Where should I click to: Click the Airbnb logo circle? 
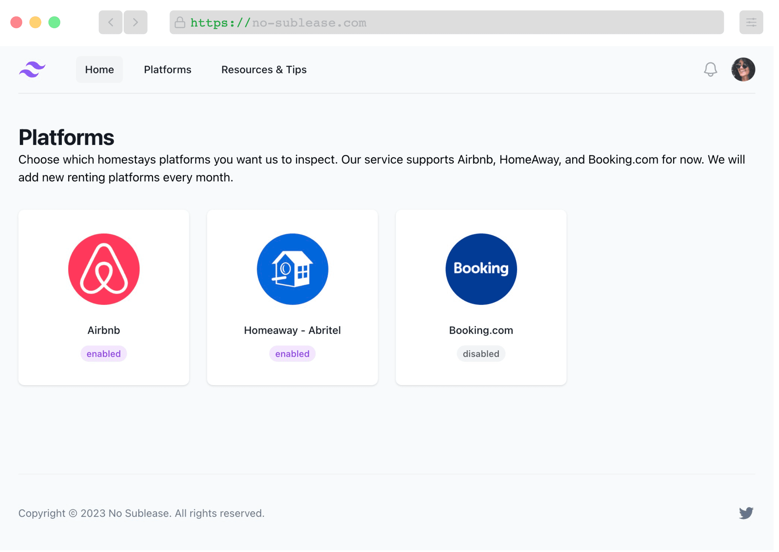click(104, 269)
